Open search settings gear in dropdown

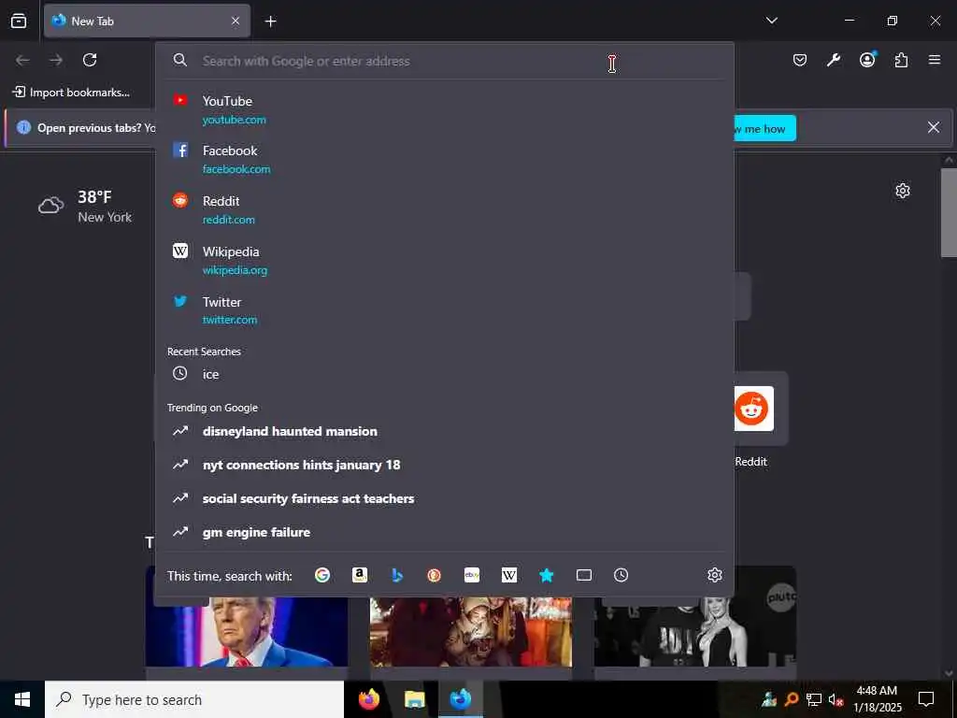pyautogui.click(x=715, y=575)
